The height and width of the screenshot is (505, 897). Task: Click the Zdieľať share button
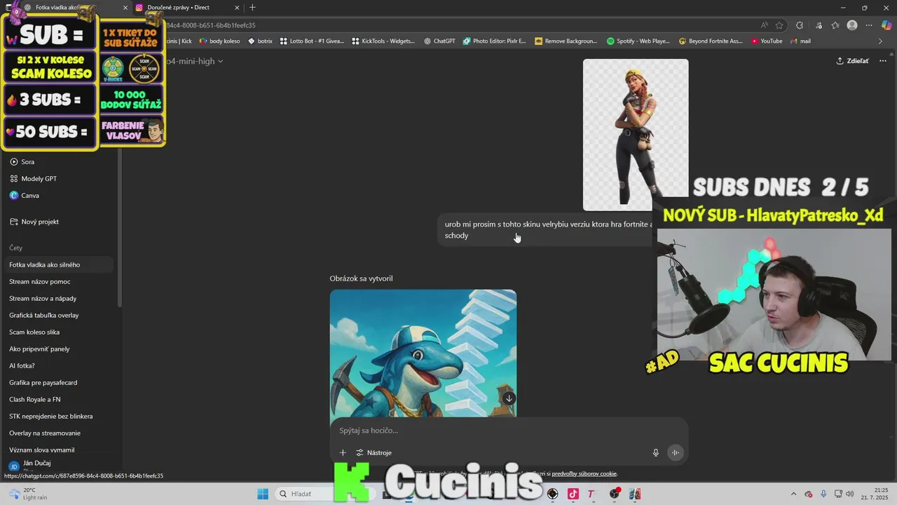pos(852,61)
